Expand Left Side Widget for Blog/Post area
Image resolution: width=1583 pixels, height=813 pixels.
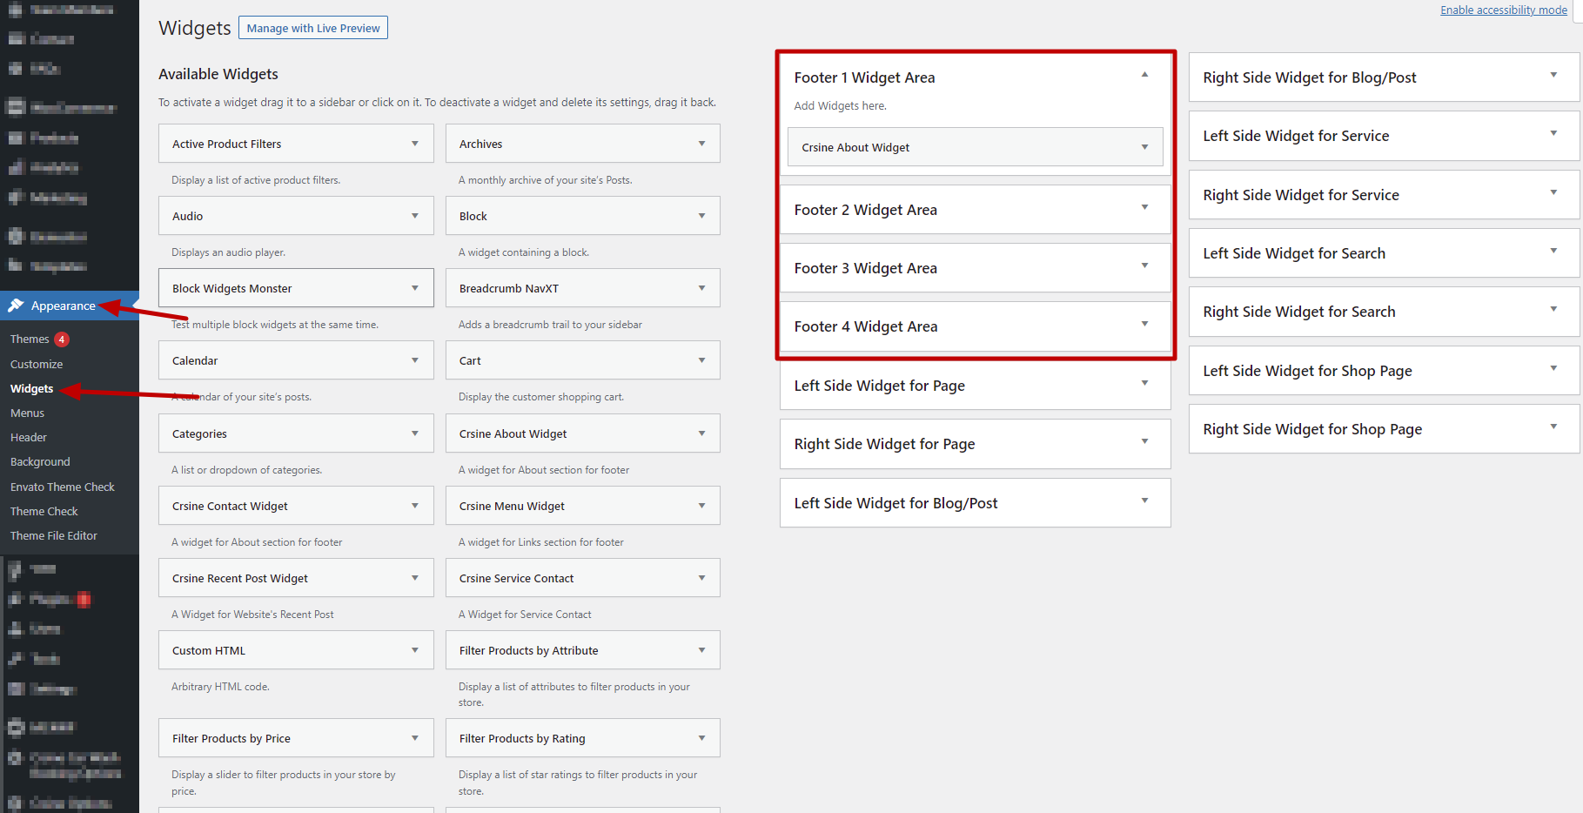1144,501
